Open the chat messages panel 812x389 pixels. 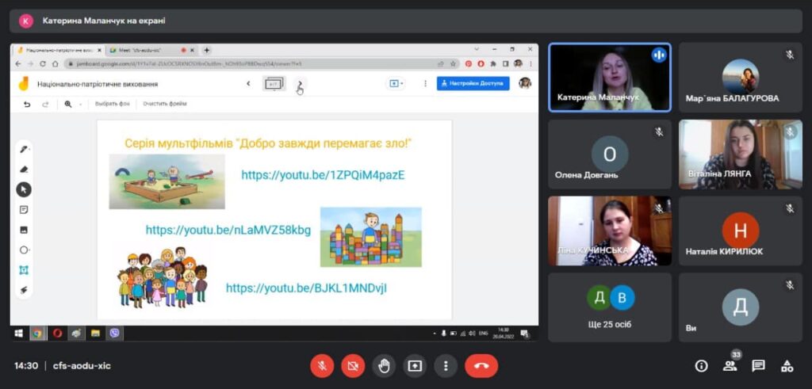pyautogui.click(x=758, y=365)
